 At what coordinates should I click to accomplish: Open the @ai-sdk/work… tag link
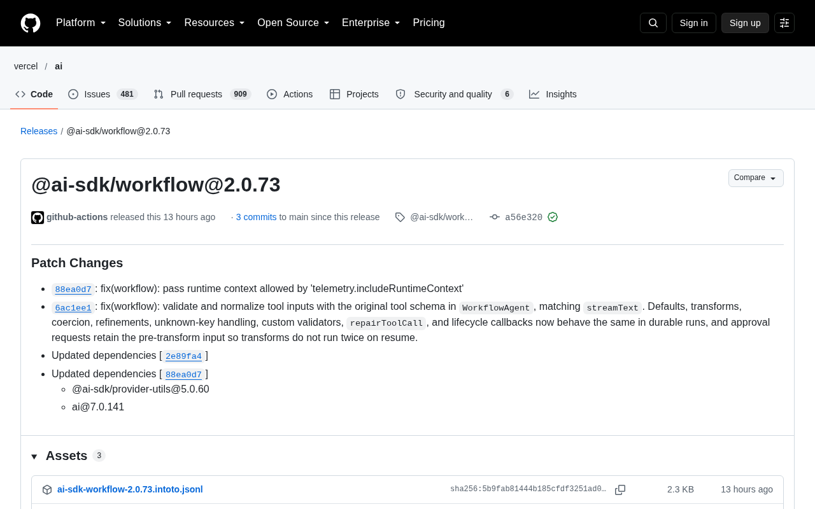(x=441, y=217)
